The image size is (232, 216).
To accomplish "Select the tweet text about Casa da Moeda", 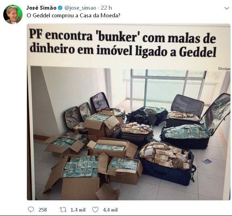I will pyautogui.click(x=73, y=16).
